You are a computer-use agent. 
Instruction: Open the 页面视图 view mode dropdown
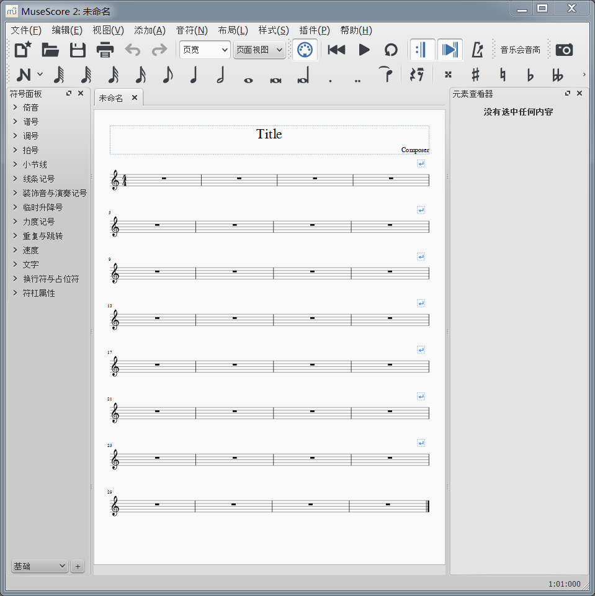tap(259, 50)
